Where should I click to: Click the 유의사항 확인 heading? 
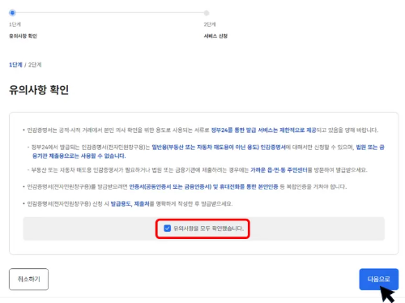click(x=39, y=90)
